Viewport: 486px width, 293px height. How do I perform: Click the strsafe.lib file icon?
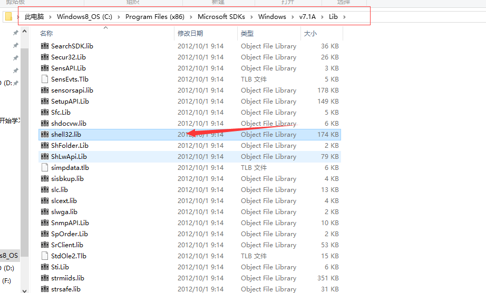click(45, 289)
